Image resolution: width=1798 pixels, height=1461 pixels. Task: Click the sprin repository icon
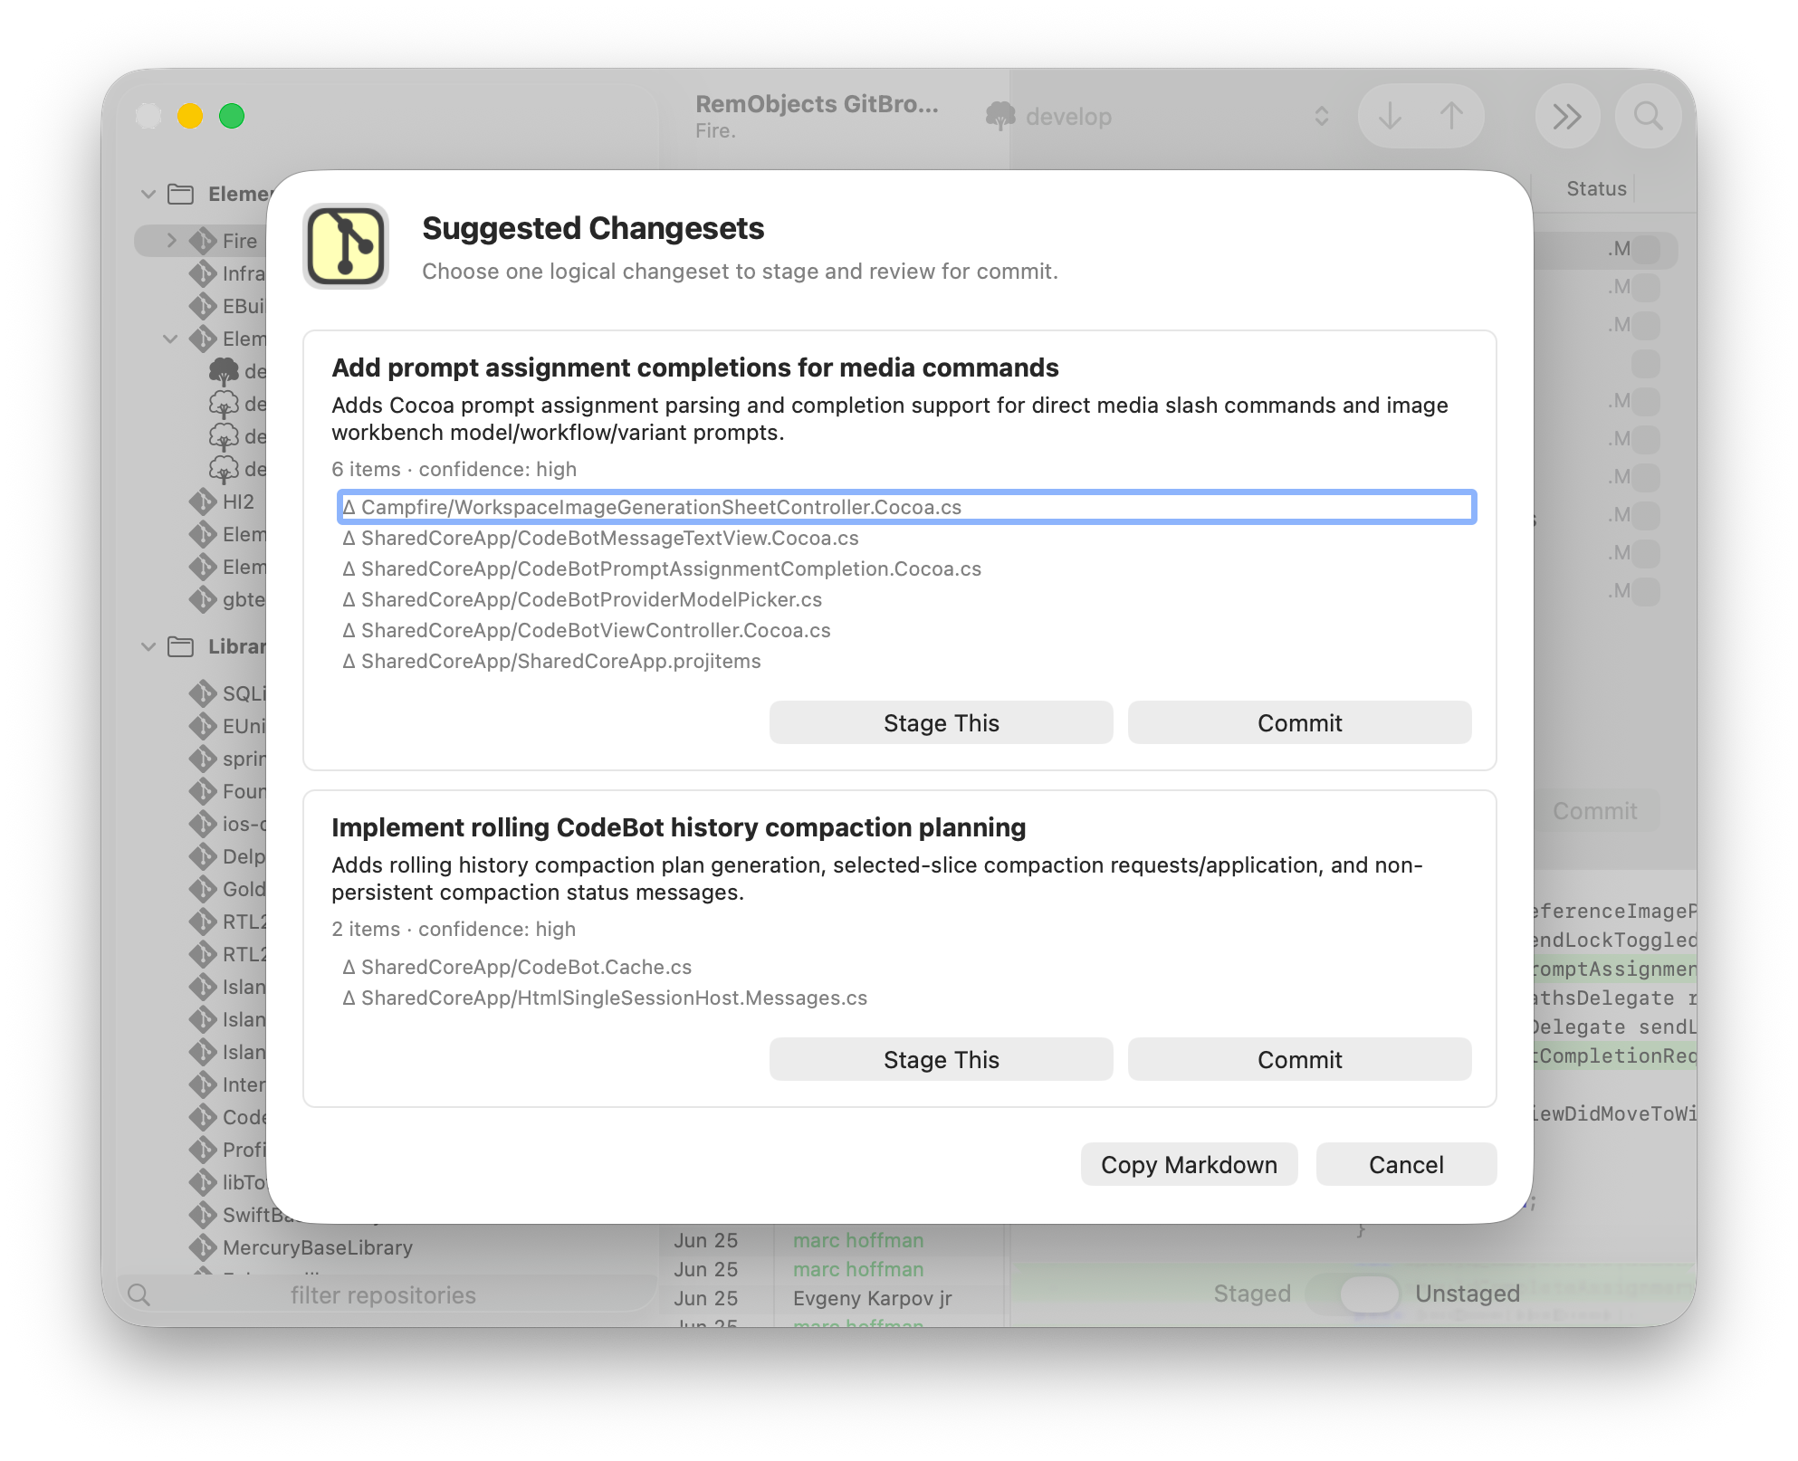(x=203, y=759)
